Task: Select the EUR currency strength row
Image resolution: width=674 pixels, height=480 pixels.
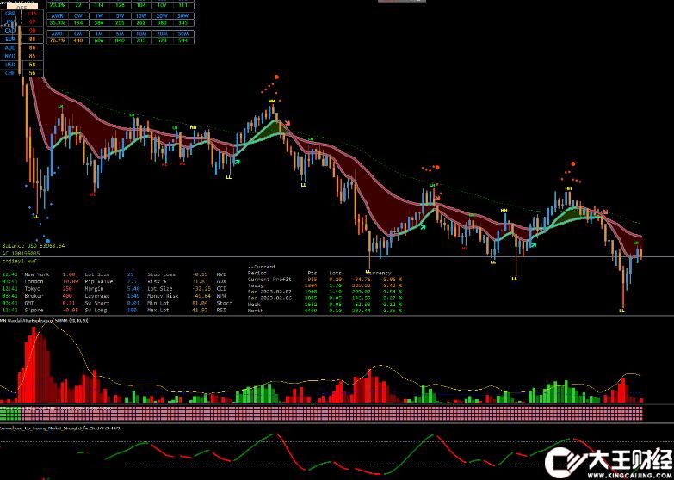Action: coord(22,39)
